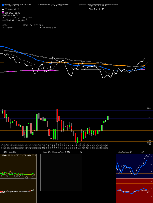The height and width of the screenshot is (203, 153).
Task: Click the 'MACD: 12.45, 12.14, 0.31 D' line
Action: click(x=15, y=20)
